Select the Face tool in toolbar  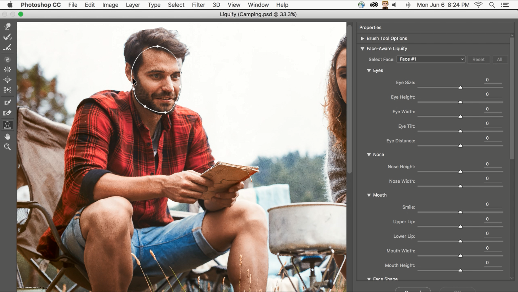click(x=7, y=125)
